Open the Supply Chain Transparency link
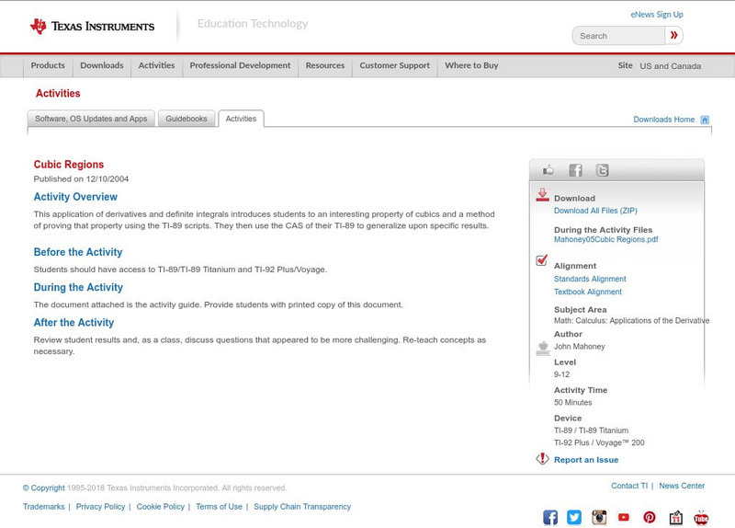Image resolution: width=735 pixels, height=528 pixels. tap(302, 507)
